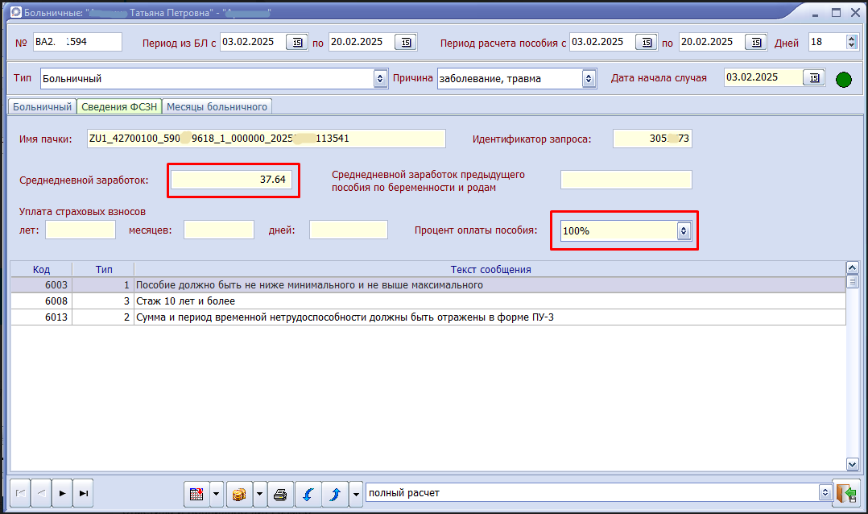The width and height of the screenshot is (868, 514).
Task: Expand the Тип dropdown
Action: pos(380,79)
